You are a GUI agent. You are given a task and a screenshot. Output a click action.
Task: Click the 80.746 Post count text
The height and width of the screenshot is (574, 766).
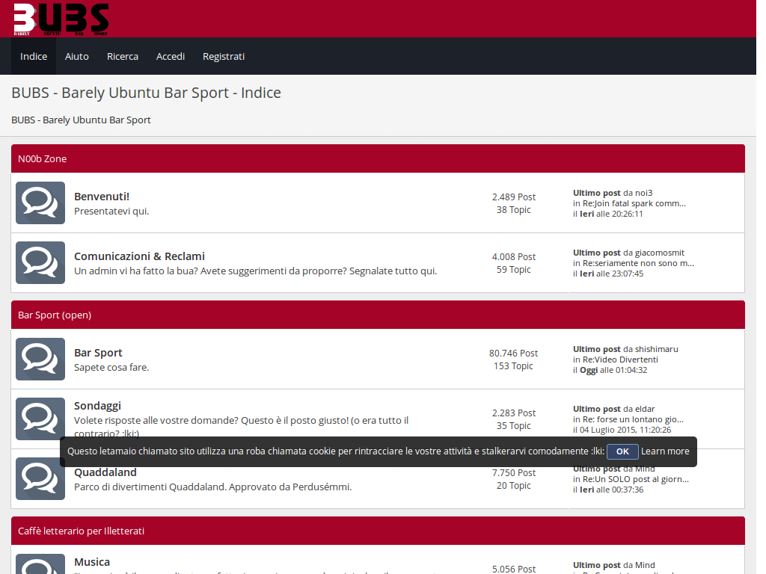513,354
